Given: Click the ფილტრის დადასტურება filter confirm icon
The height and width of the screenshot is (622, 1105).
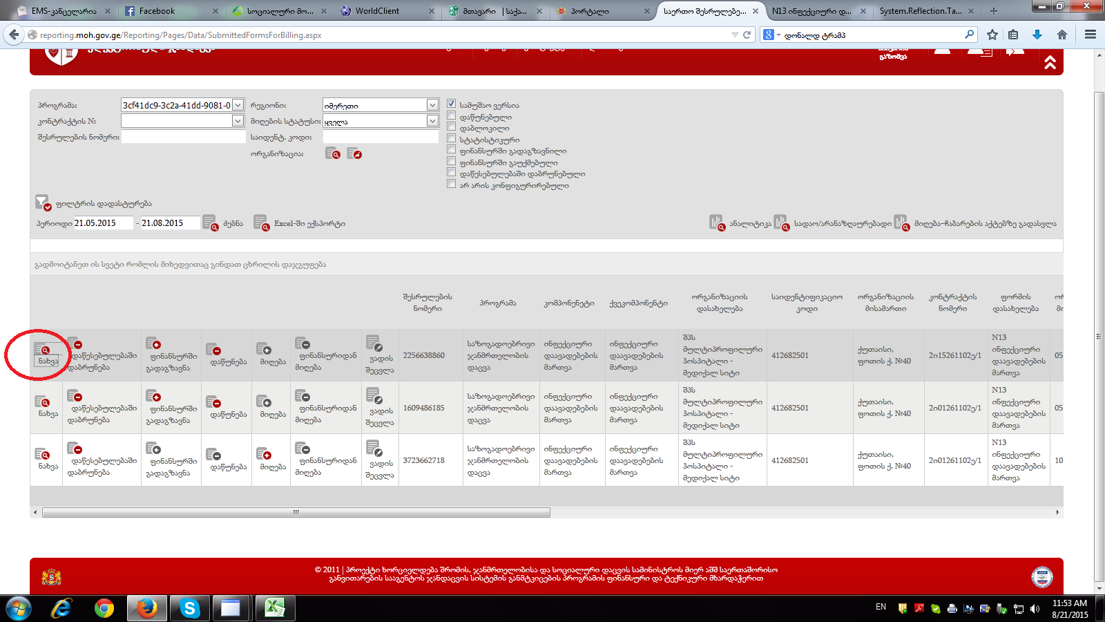Looking at the screenshot, I should (x=42, y=202).
